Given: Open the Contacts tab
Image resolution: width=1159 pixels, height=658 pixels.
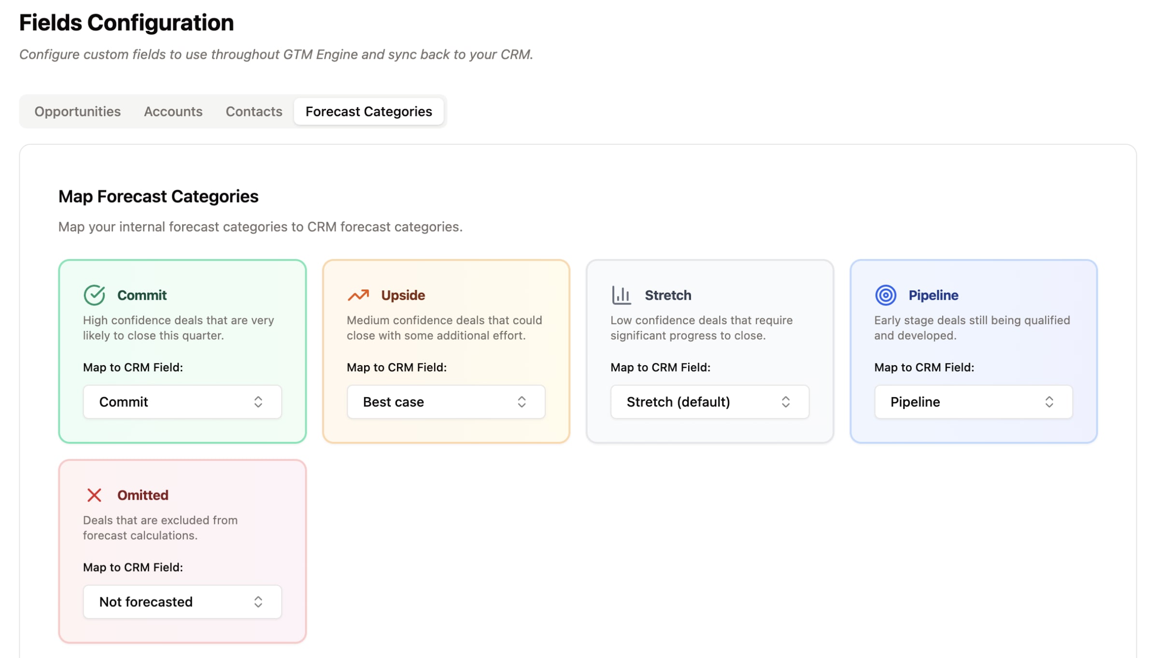Looking at the screenshot, I should click(x=254, y=111).
